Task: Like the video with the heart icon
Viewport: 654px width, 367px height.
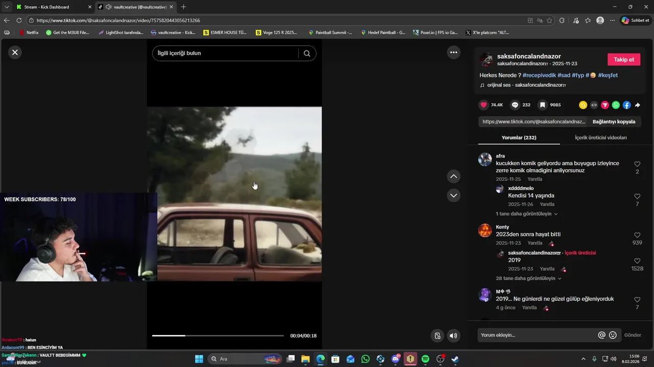Action: click(x=483, y=105)
